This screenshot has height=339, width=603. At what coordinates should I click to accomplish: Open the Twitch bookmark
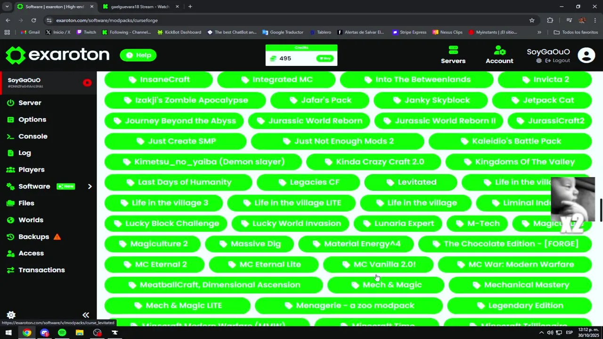tap(86, 32)
